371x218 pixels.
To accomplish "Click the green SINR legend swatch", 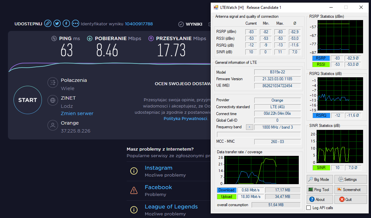I will tap(321, 168).
